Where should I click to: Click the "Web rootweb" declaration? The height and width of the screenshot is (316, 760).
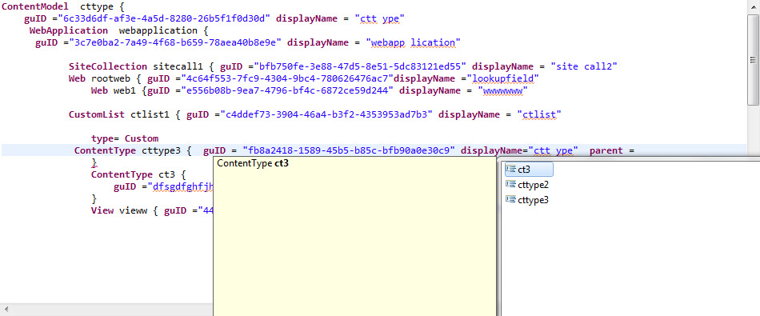tap(99, 78)
